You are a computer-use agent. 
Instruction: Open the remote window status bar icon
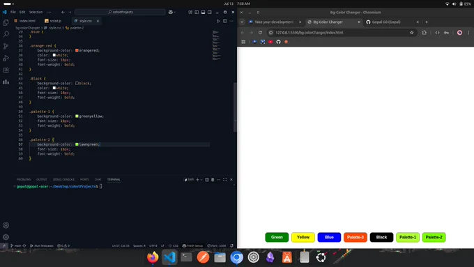pyautogui.click(x=3, y=246)
